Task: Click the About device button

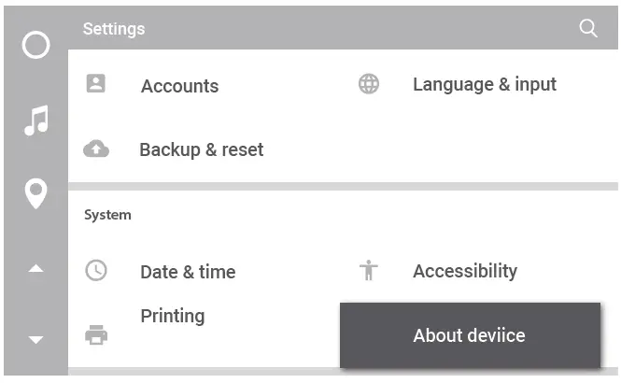Action: pyautogui.click(x=470, y=335)
